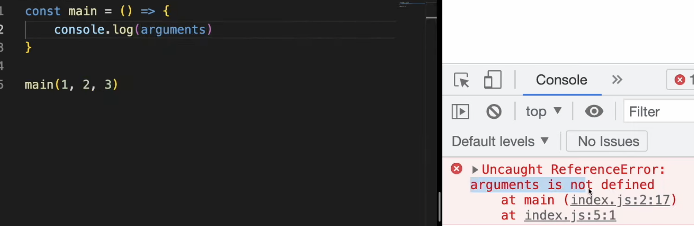Viewport: 694px width, 226px height.
Task: Open live expression eye icon
Action: point(594,111)
